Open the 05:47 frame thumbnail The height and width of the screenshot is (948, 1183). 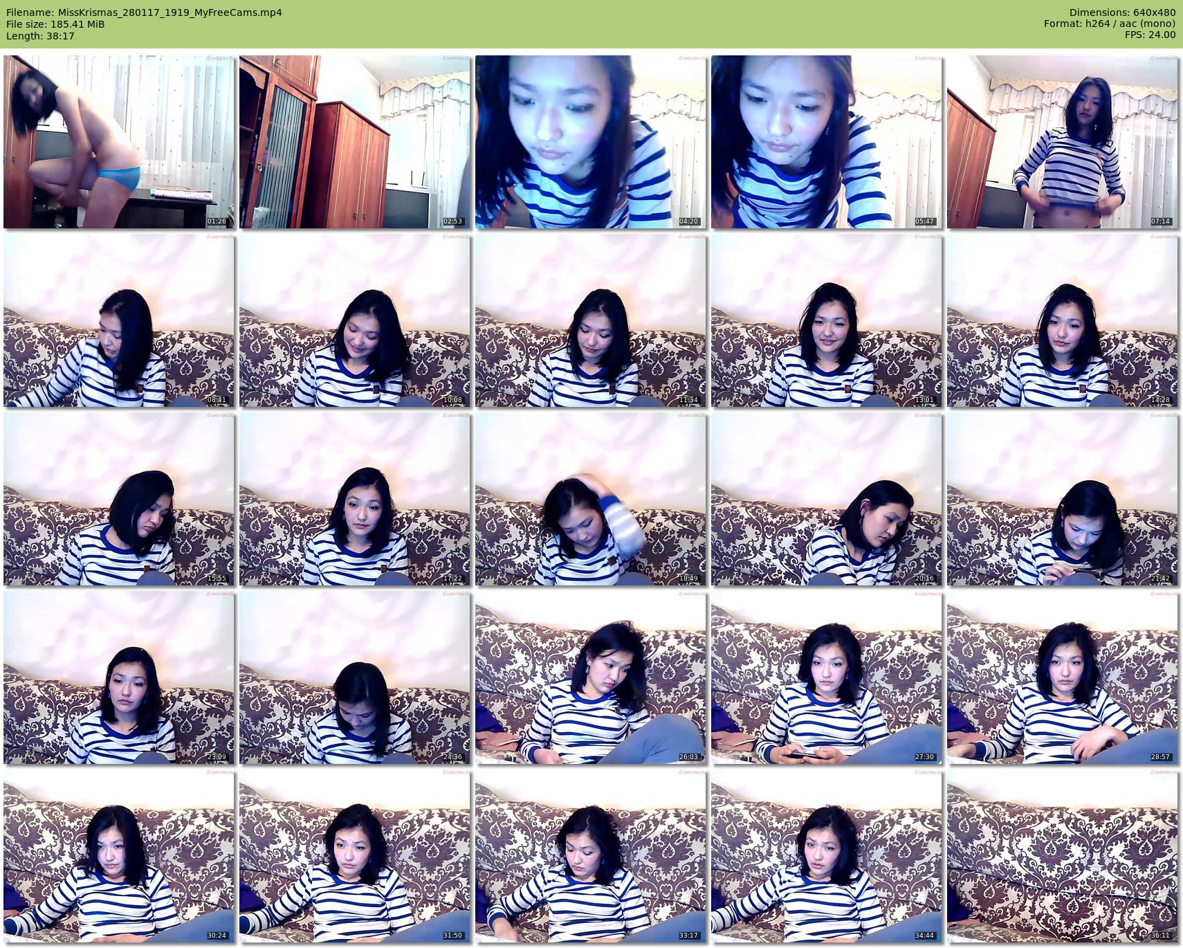[827, 142]
